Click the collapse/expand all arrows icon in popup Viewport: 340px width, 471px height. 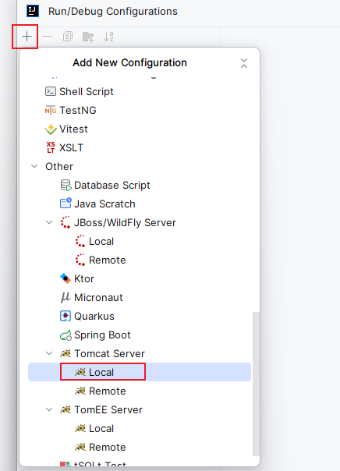pos(244,63)
